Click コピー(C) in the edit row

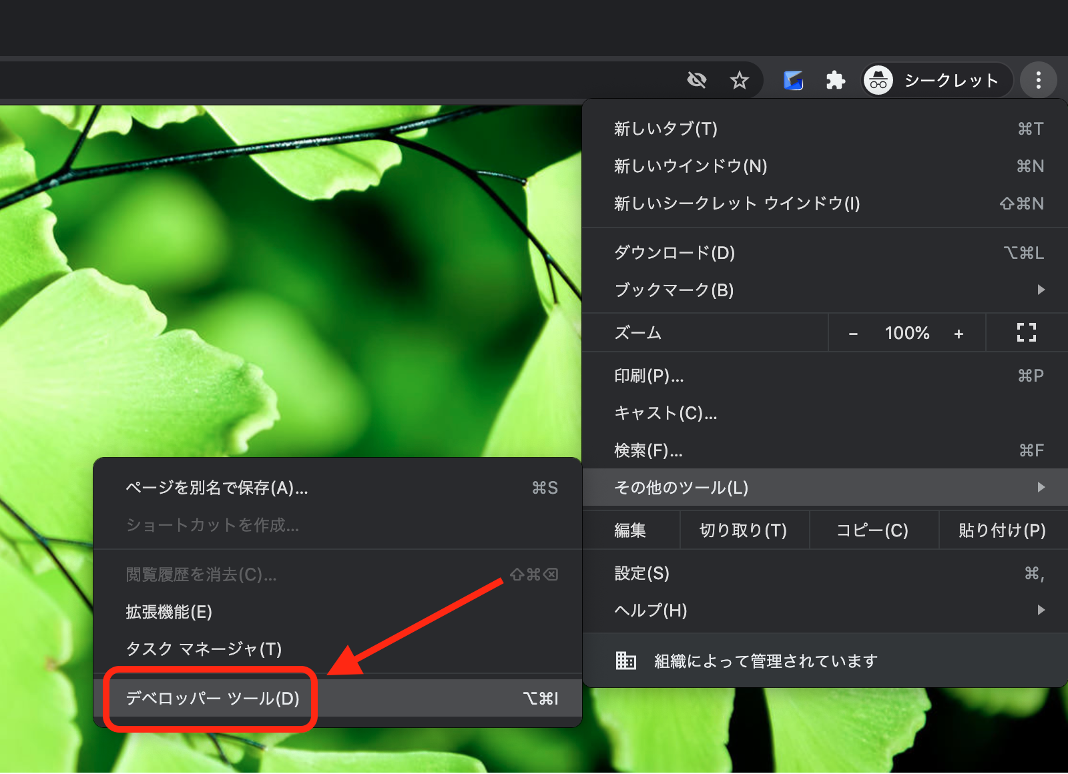tap(873, 530)
